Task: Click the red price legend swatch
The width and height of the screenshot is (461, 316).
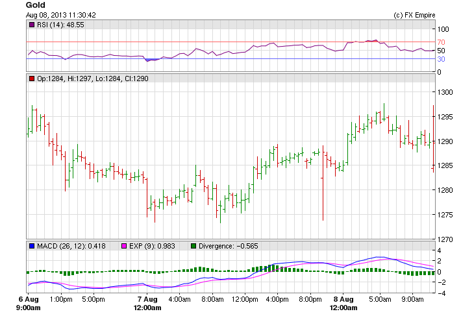Action: click(x=32, y=79)
